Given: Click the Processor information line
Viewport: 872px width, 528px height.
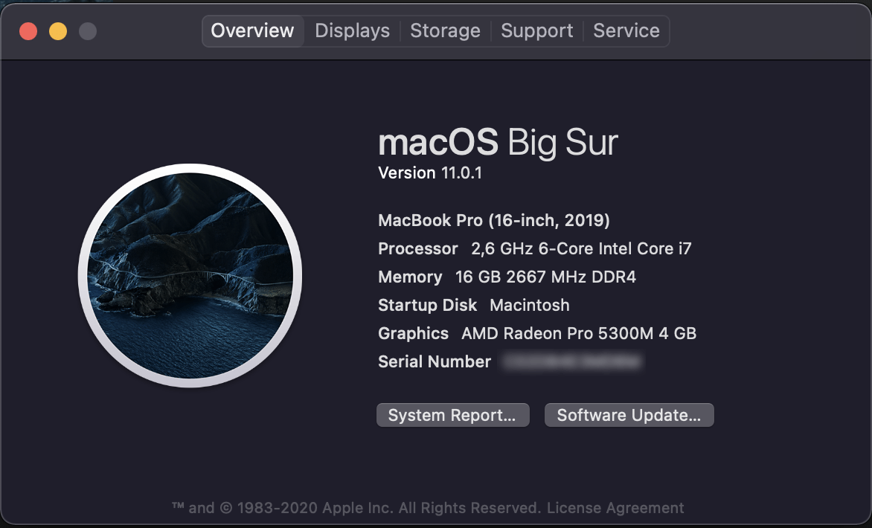Looking at the screenshot, I should click(534, 249).
